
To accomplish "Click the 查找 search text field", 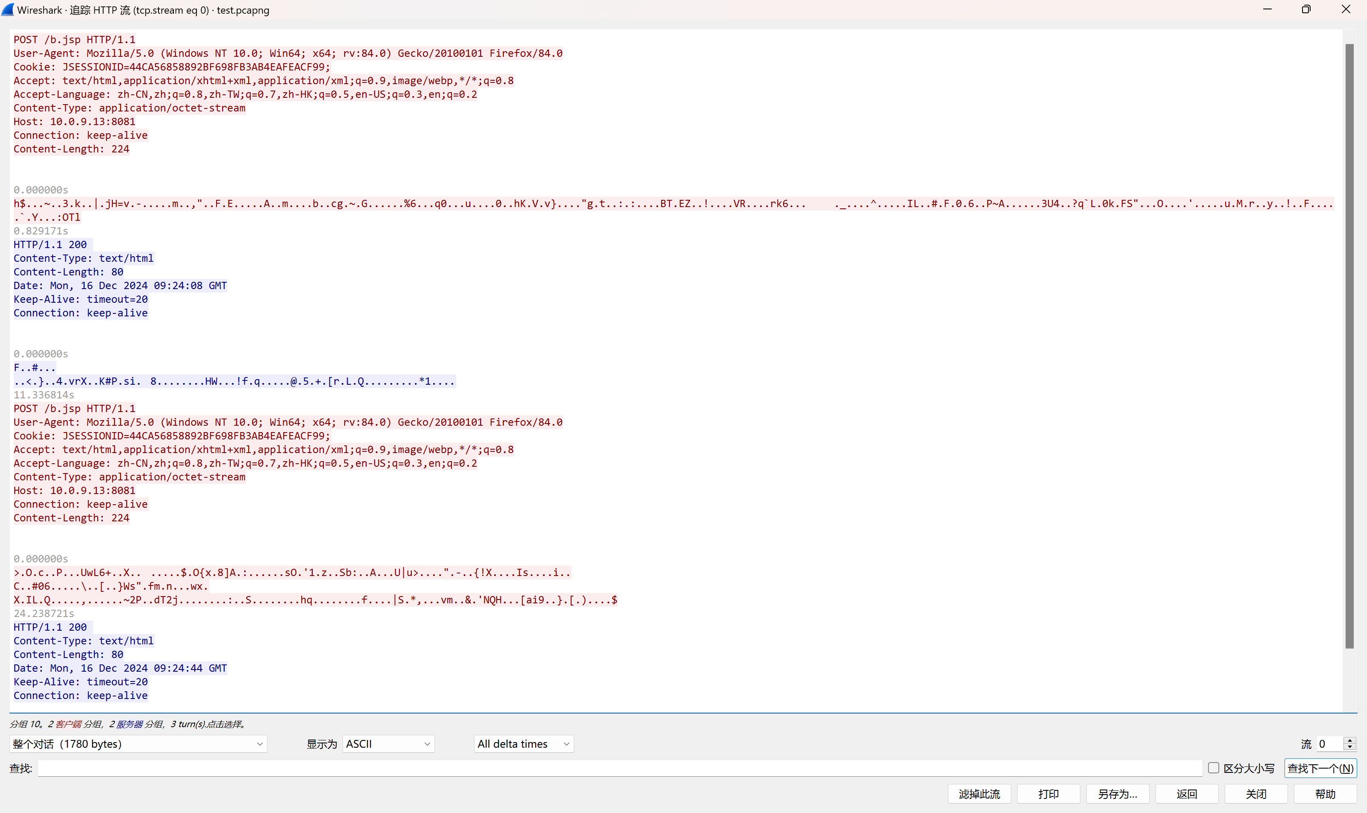I will click(x=619, y=768).
